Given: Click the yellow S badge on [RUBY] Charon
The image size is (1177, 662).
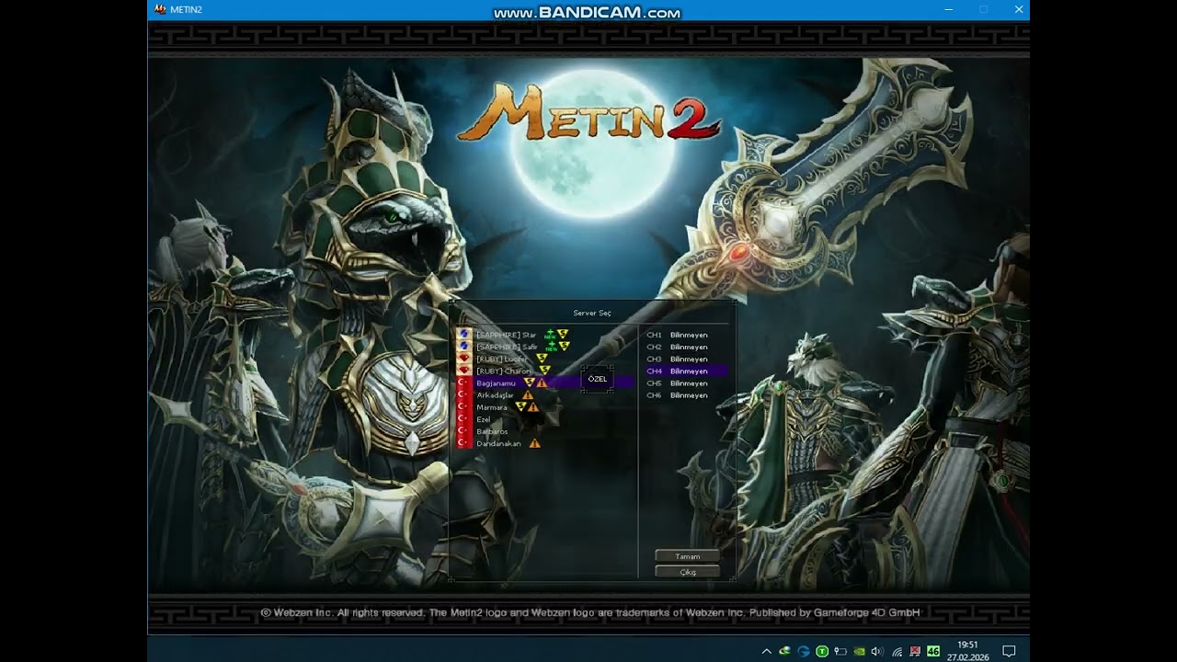Looking at the screenshot, I should click(x=544, y=371).
